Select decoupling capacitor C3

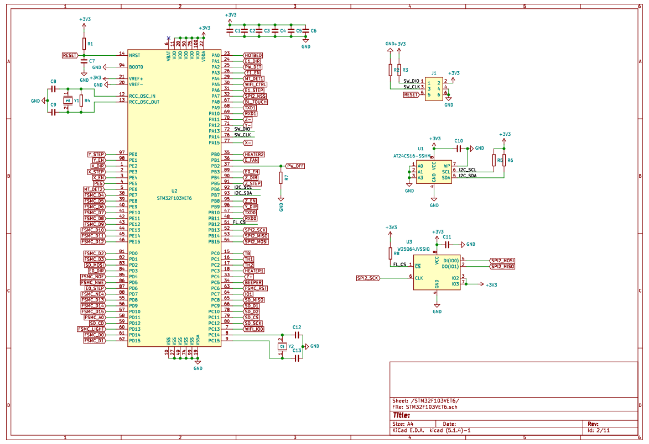(x=259, y=31)
